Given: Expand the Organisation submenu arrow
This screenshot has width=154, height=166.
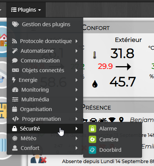Looking at the screenshot, I should [76, 109].
